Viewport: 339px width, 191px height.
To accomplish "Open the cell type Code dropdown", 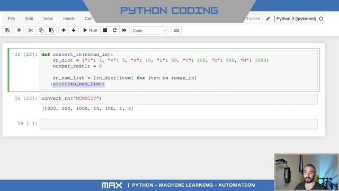I will 149,31.
